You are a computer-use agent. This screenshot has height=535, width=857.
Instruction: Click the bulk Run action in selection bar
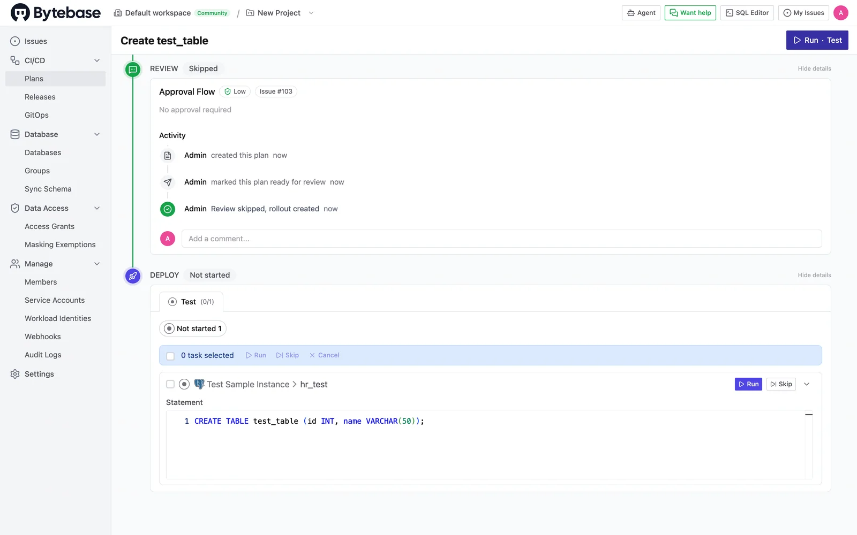pos(255,355)
